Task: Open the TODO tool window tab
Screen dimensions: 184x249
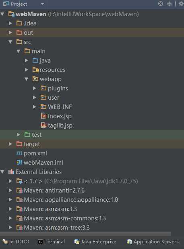Action: point(16,242)
